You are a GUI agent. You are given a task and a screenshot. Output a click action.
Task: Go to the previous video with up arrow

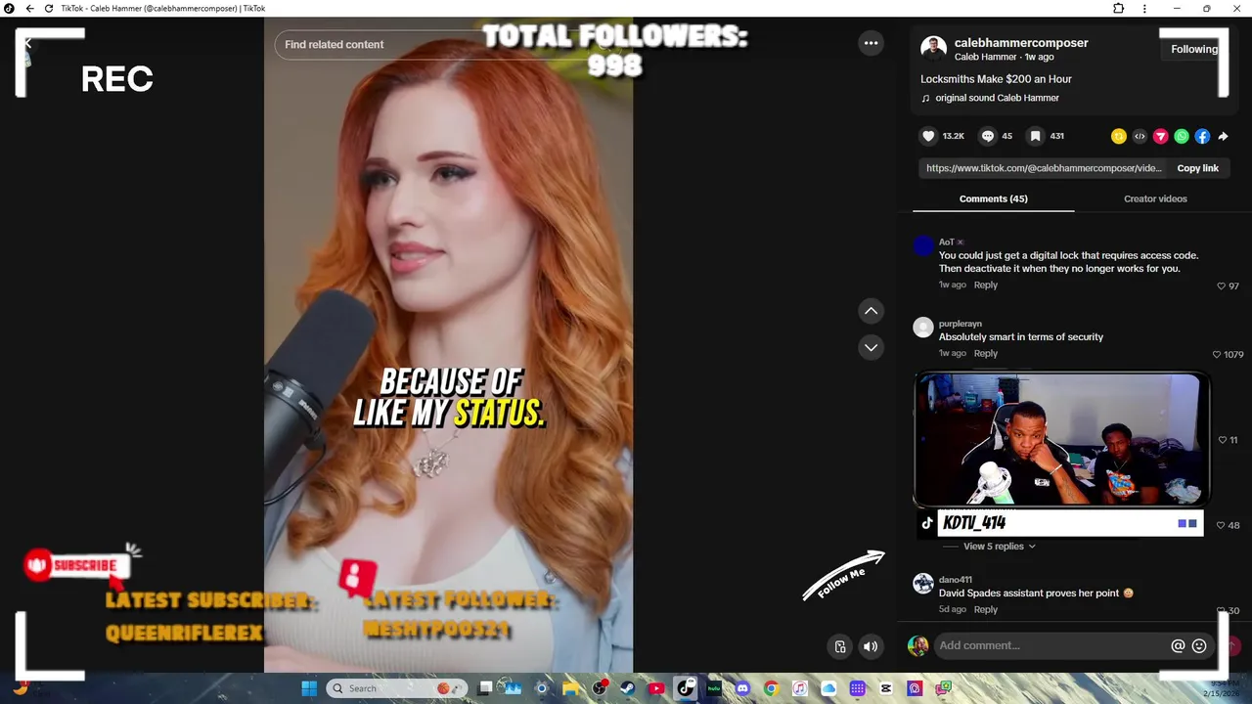[x=871, y=311]
